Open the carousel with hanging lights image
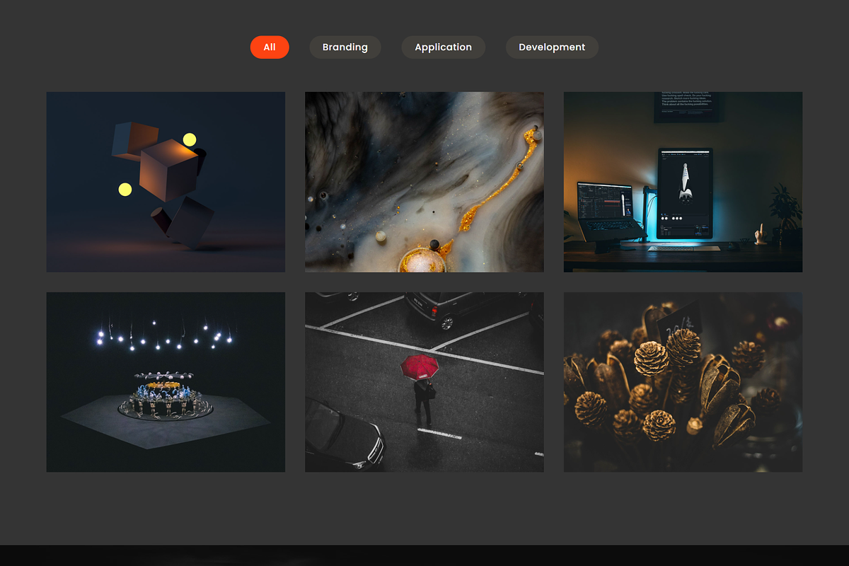 166,382
